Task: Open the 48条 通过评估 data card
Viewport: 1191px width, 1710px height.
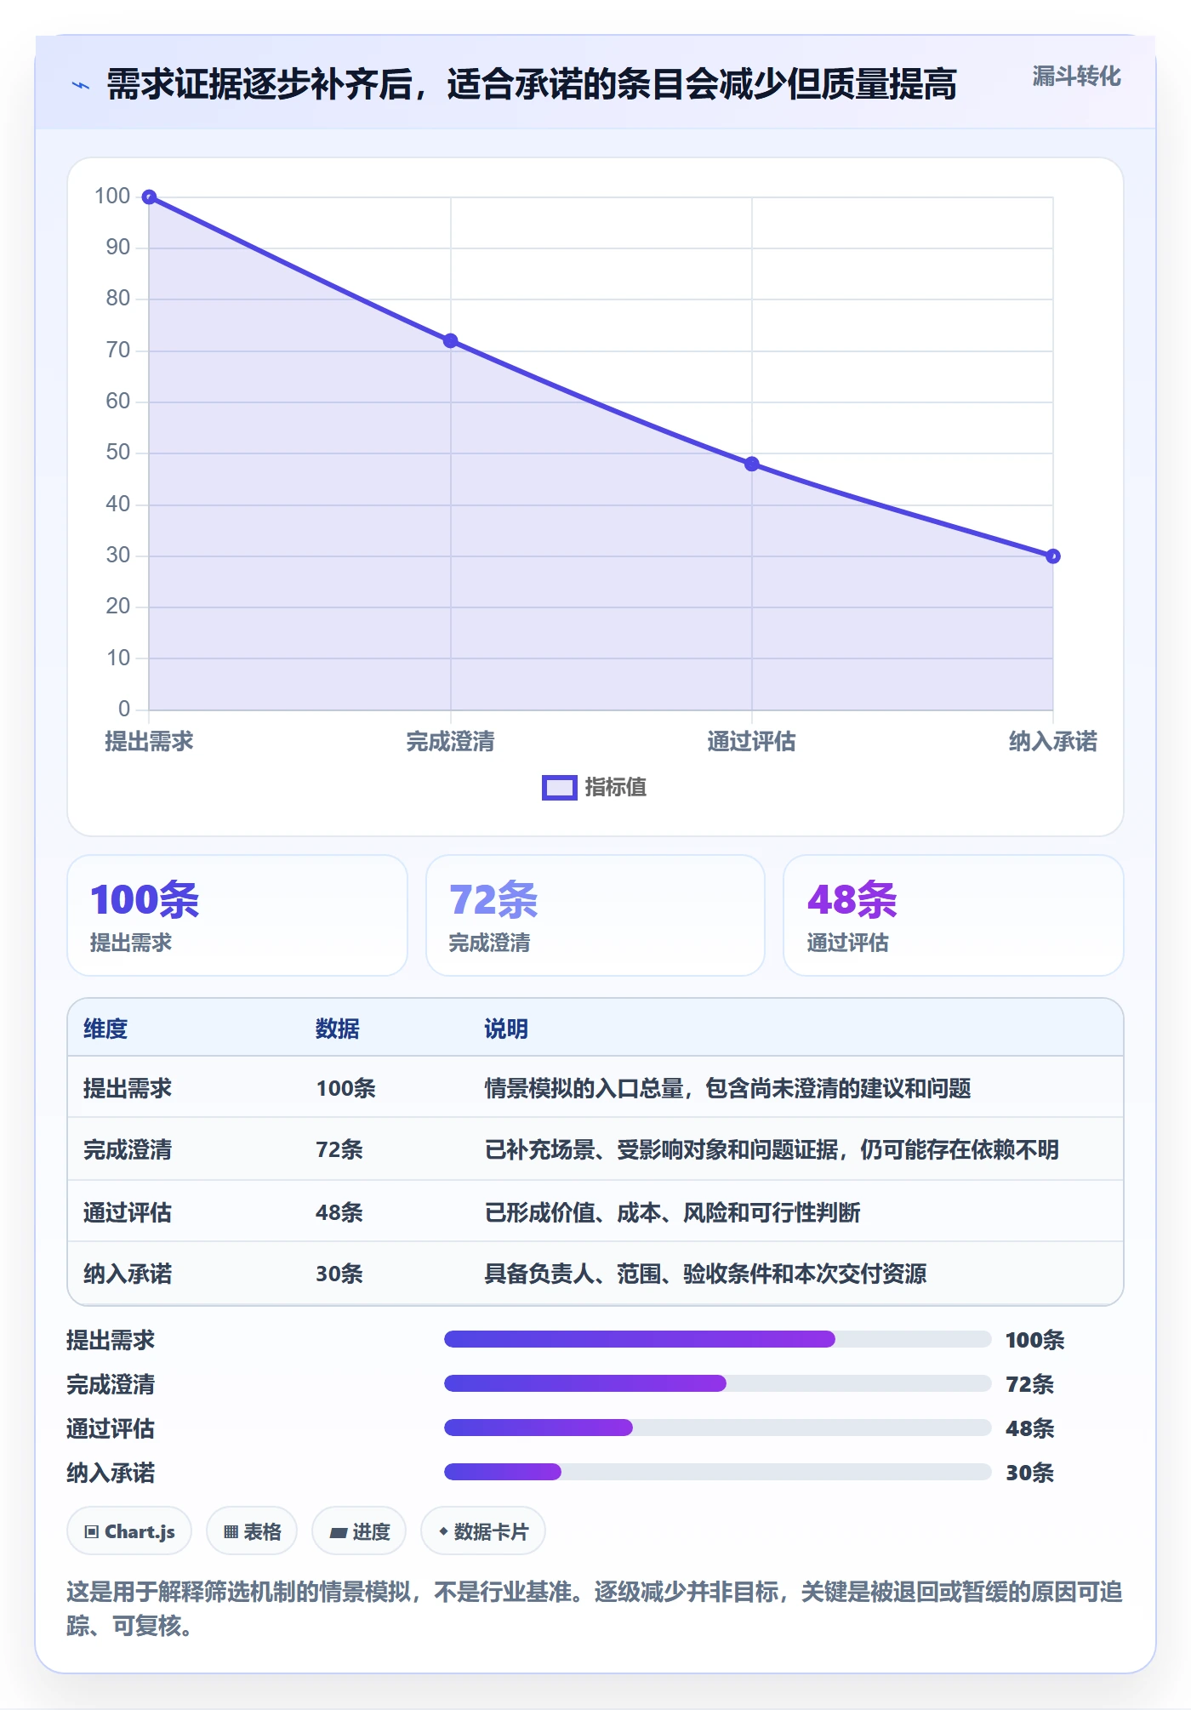Action: 954,915
